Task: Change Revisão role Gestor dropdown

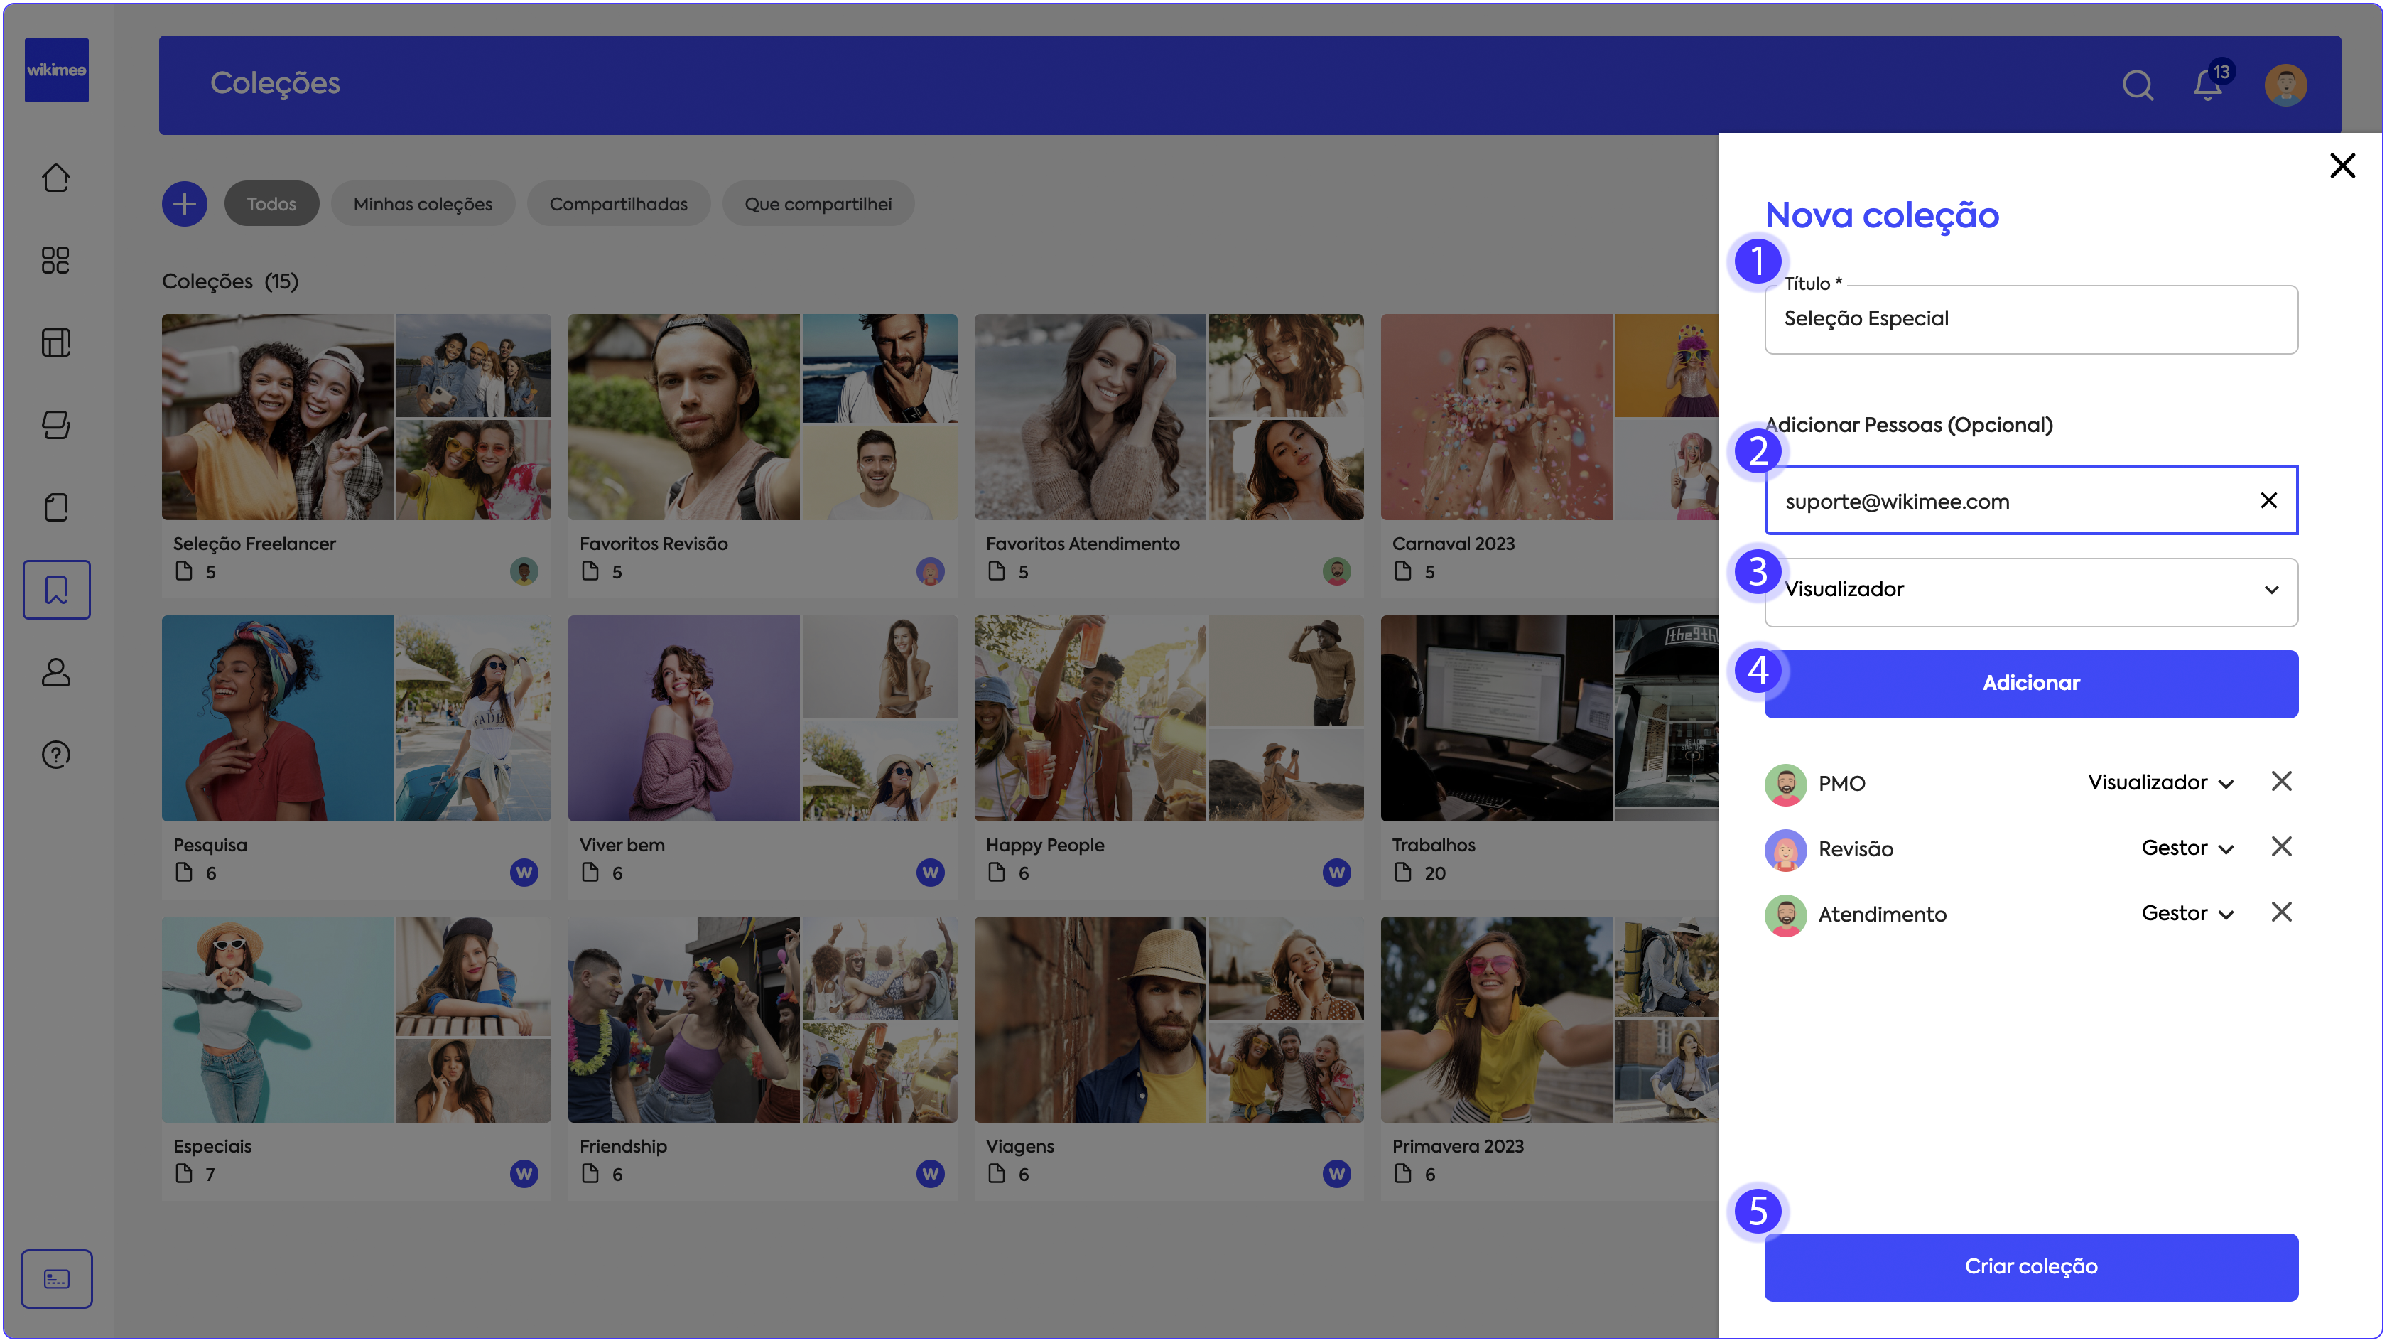Action: [2187, 848]
